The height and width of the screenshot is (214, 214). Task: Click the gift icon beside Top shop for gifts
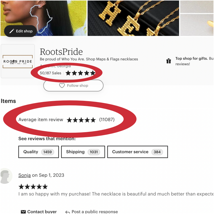click(x=169, y=61)
